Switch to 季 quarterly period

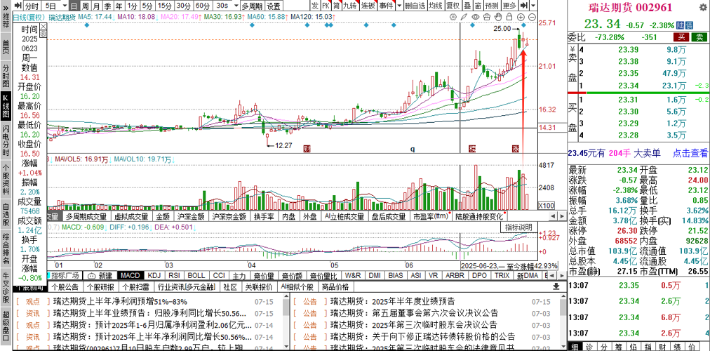[x=107, y=6]
